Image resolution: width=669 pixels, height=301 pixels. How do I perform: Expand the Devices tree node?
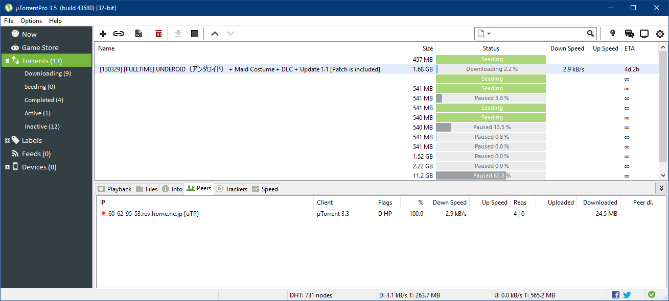pyautogui.click(x=7, y=167)
